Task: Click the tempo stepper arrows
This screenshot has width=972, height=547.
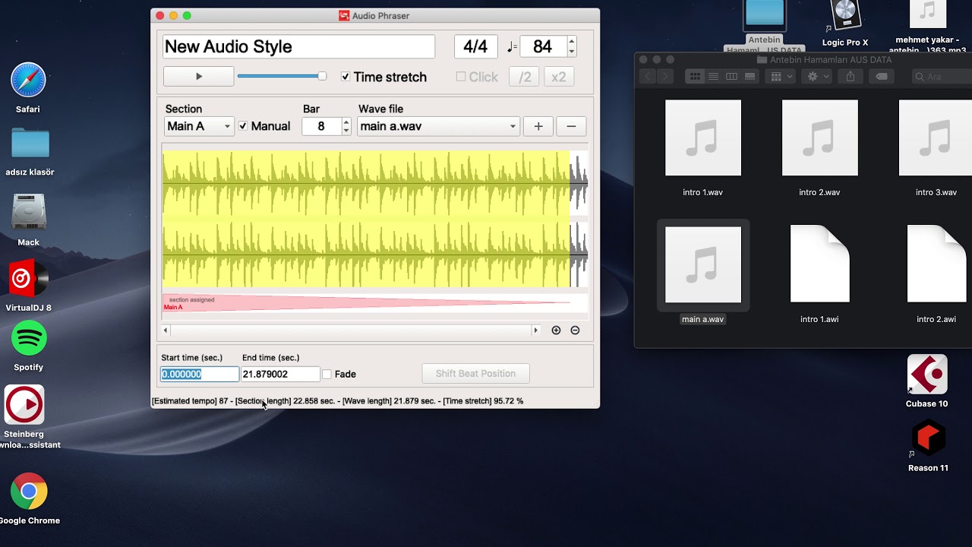Action: (x=572, y=46)
